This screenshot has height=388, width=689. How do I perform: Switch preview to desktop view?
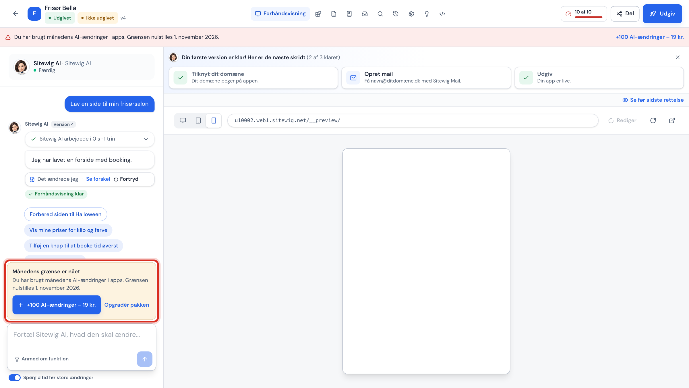(183, 120)
